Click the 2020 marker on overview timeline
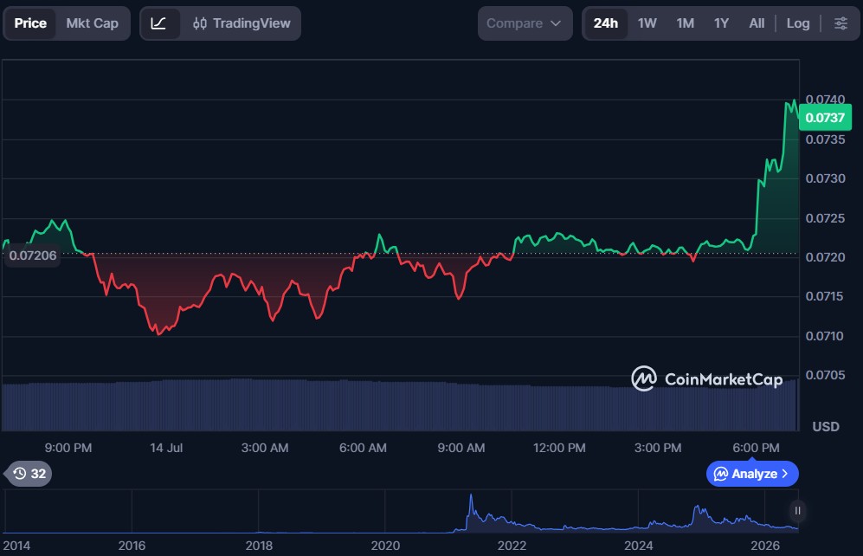 coord(385,546)
